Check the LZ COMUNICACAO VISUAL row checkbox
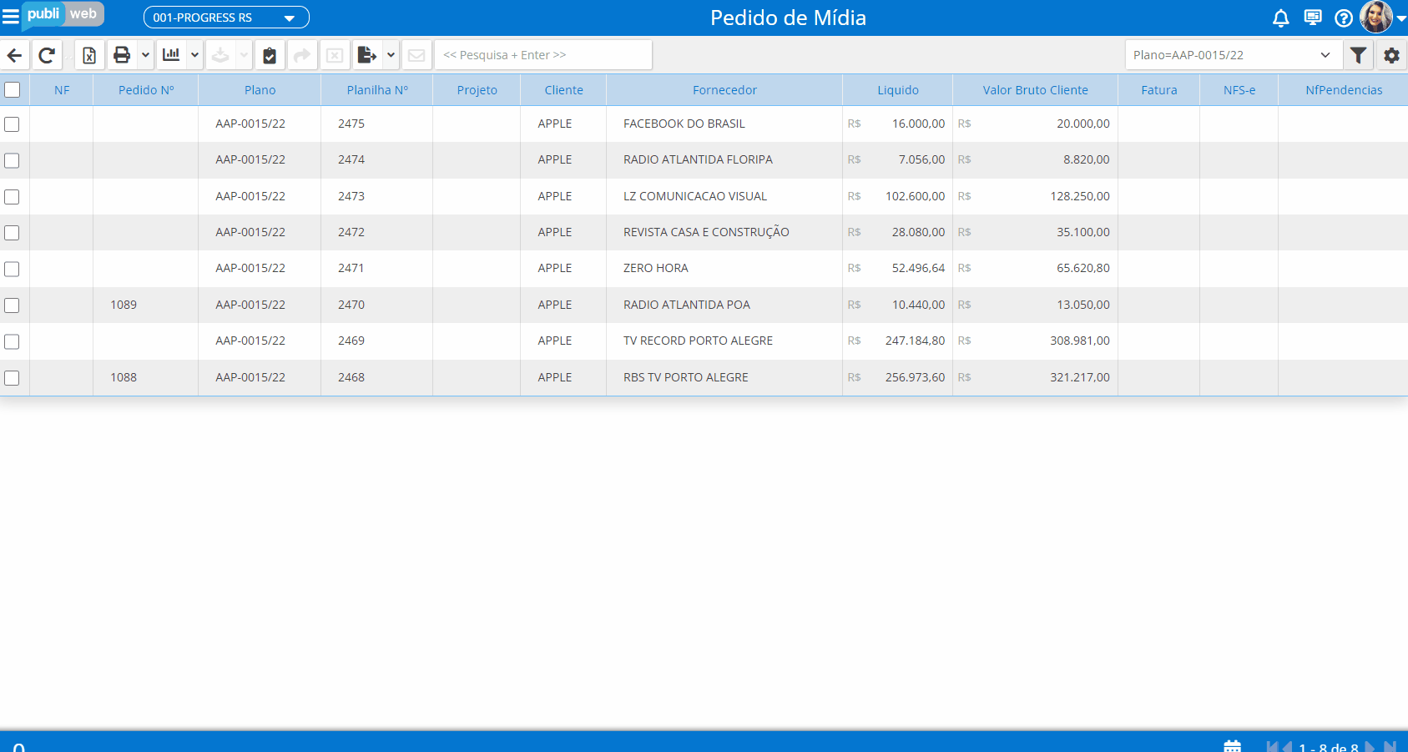Image resolution: width=1408 pixels, height=752 pixels. (x=12, y=197)
